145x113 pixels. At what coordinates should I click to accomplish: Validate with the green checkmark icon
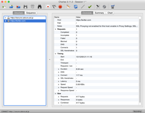(90, 7)
